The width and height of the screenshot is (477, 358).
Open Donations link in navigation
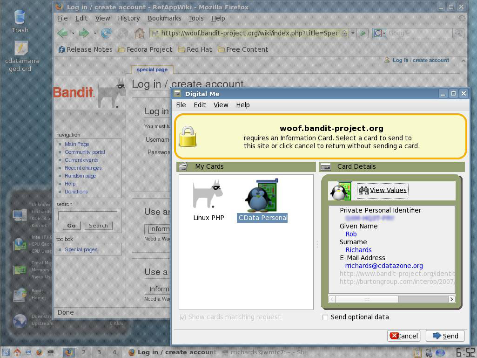click(76, 192)
